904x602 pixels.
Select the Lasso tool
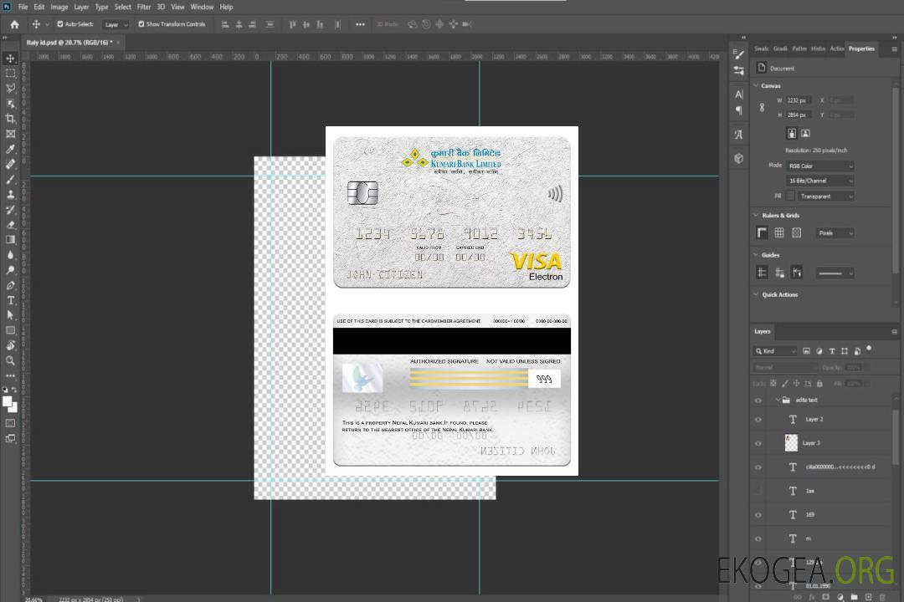click(x=10, y=88)
